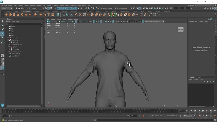Create a polygon cube from the shelf
217x122 pixels.
(10, 15)
